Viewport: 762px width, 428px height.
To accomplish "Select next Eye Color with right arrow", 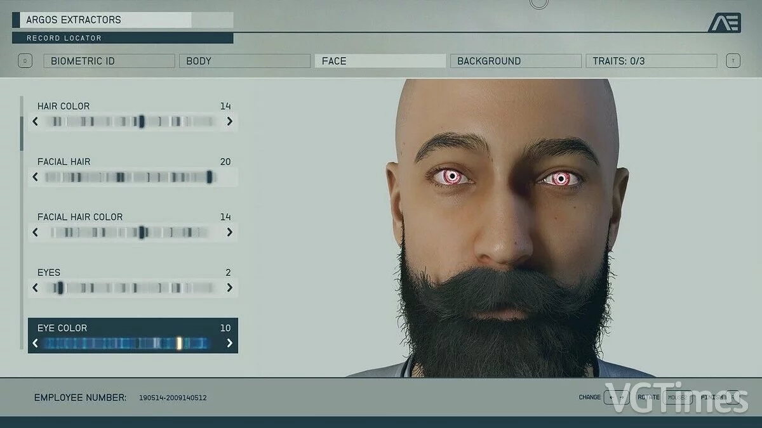I will pos(229,344).
